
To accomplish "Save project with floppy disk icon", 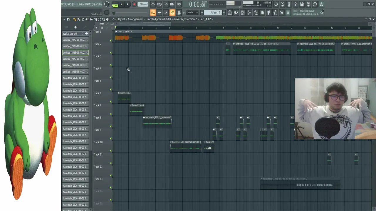I will click(302, 4).
